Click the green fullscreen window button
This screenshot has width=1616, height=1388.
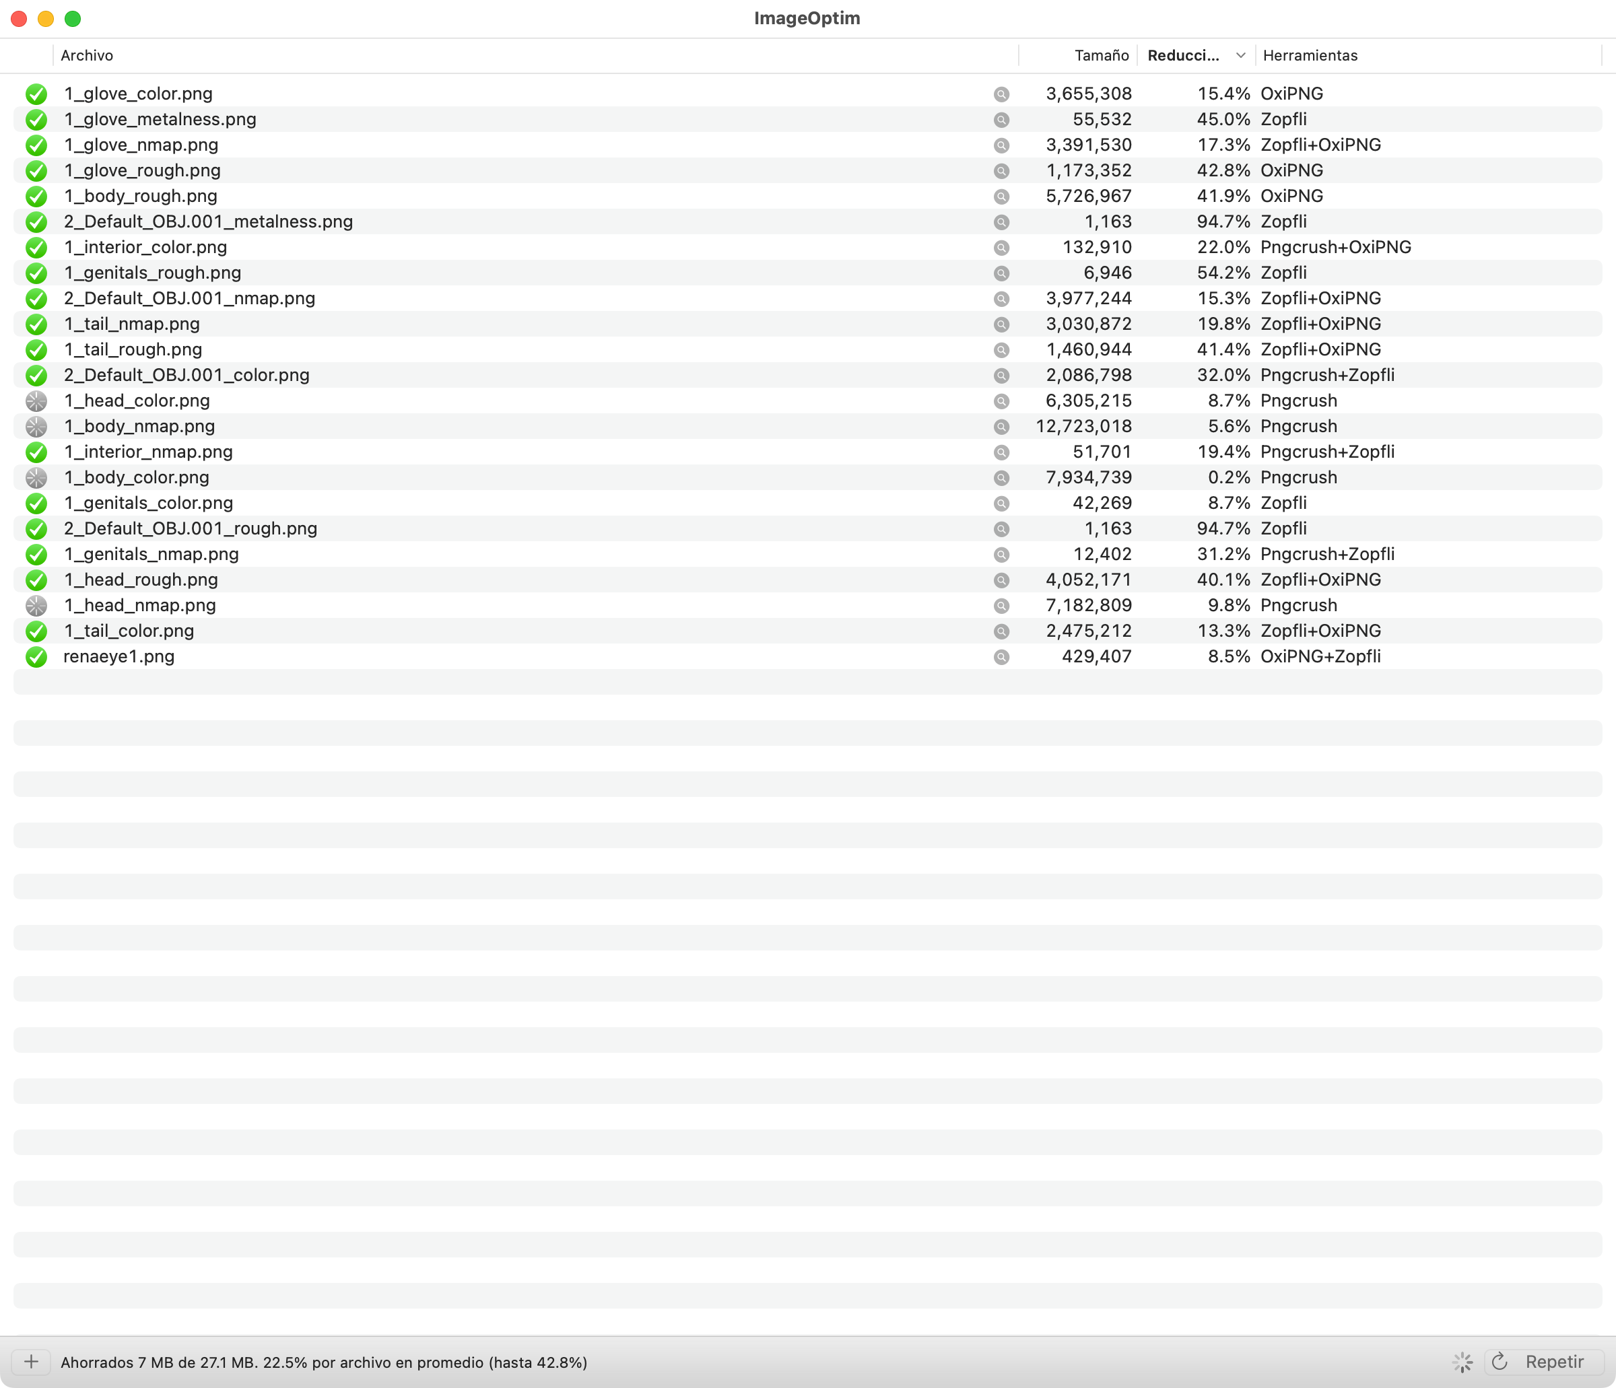(x=73, y=19)
